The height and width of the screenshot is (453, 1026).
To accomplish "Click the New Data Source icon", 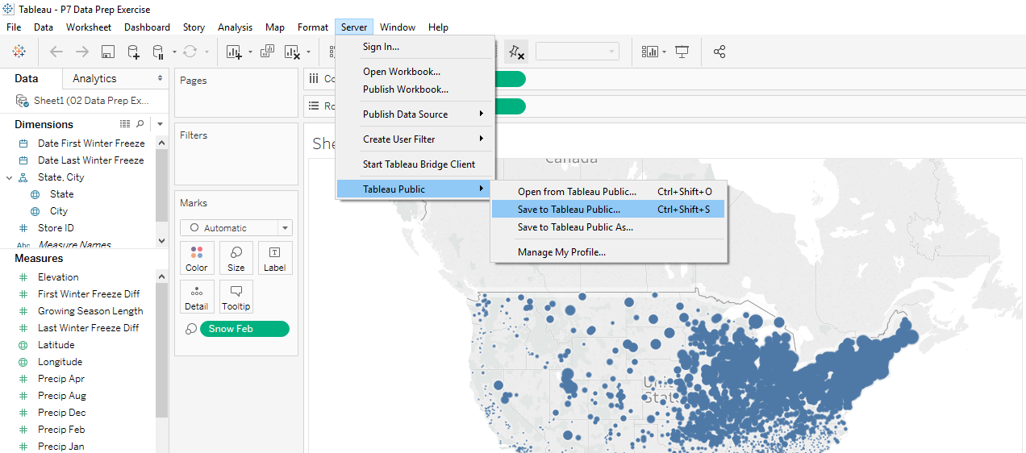I will click(x=133, y=52).
